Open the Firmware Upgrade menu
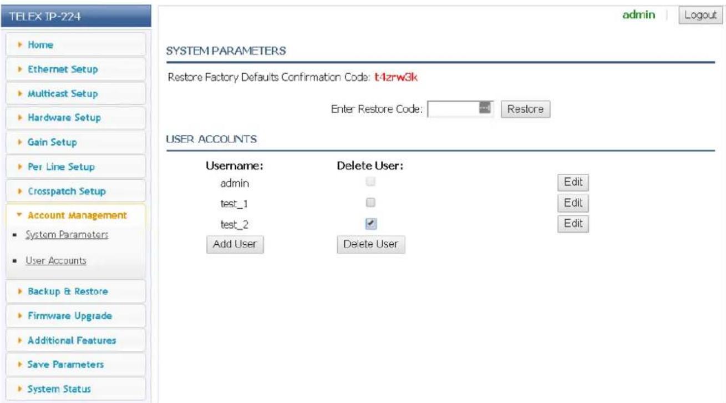 (x=74, y=316)
